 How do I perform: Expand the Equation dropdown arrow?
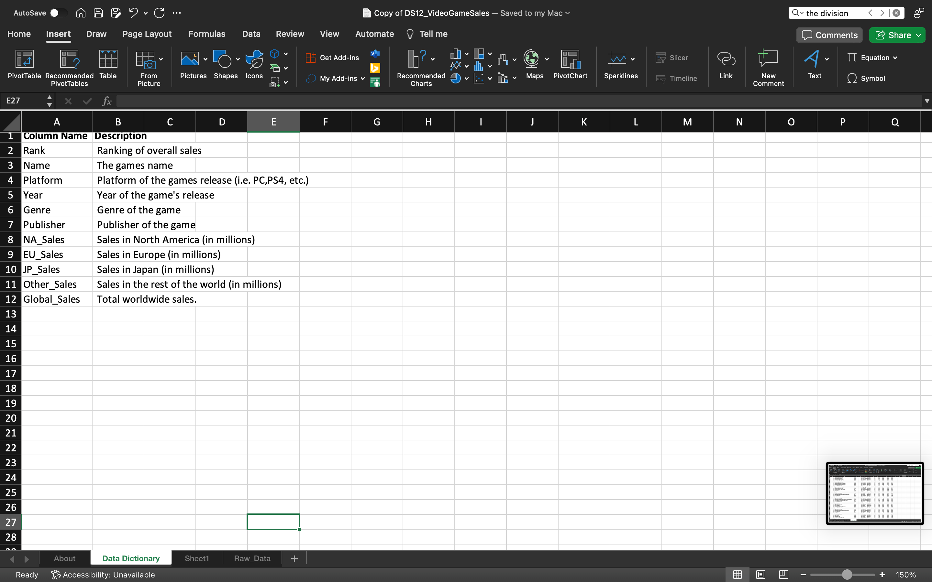tap(895, 58)
